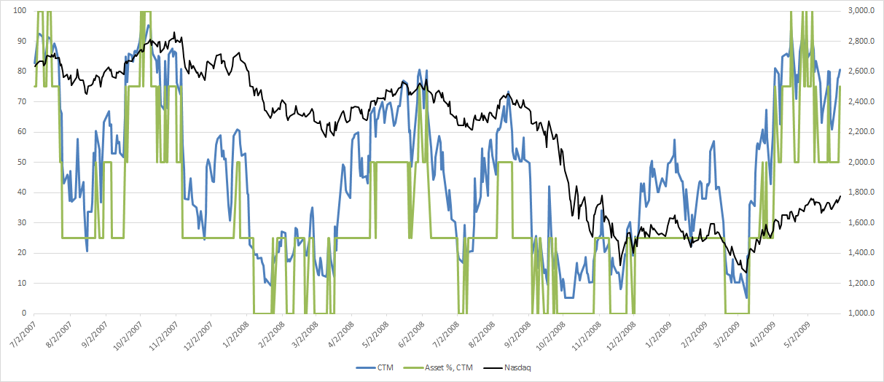Click the right axis value 2,600.0

(860, 71)
